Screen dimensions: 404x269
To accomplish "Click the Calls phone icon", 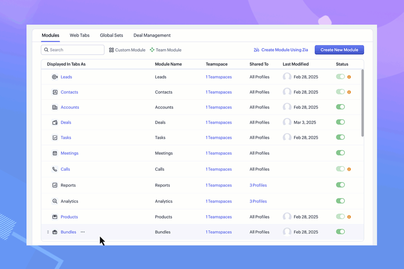I will (x=55, y=169).
